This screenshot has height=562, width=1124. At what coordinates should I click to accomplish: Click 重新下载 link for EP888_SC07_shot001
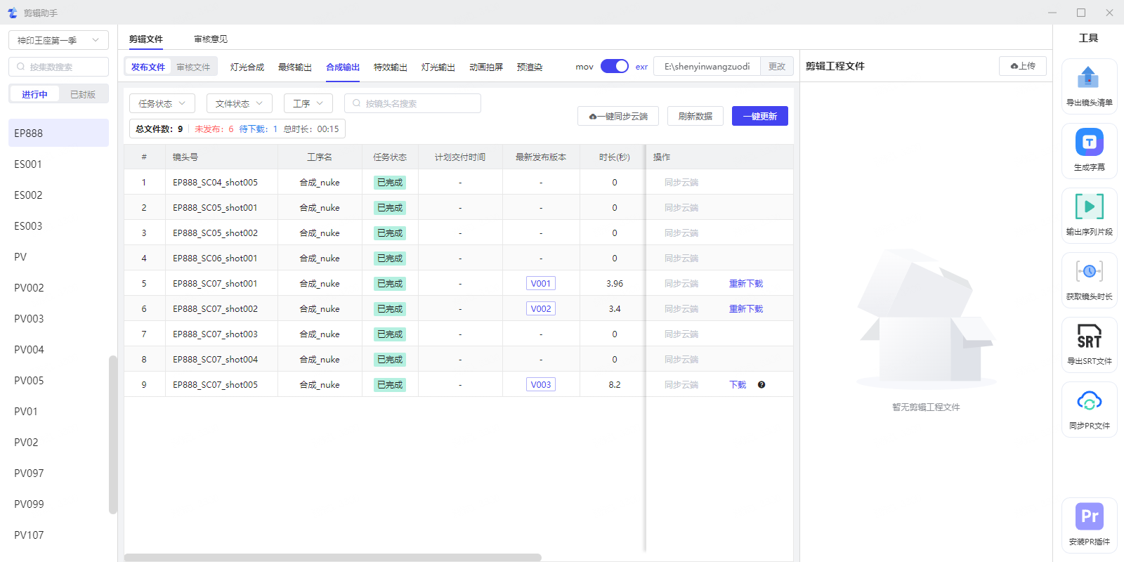[x=745, y=284]
